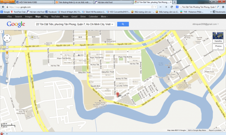Click Search in Google bar
This screenshot has height=135, width=226.
tap(18, 17)
